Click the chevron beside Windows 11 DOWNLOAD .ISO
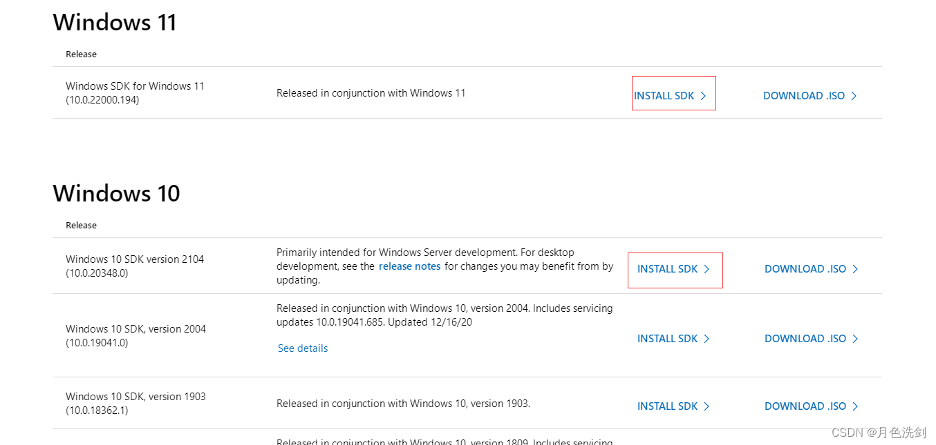The image size is (936, 445). (854, 95)
